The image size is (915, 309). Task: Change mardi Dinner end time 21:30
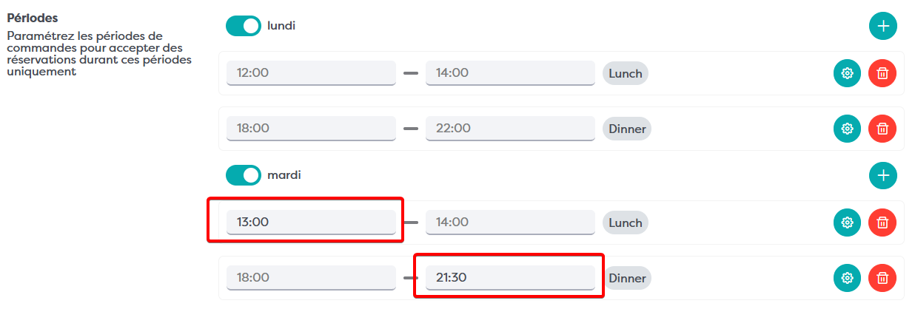510,278
